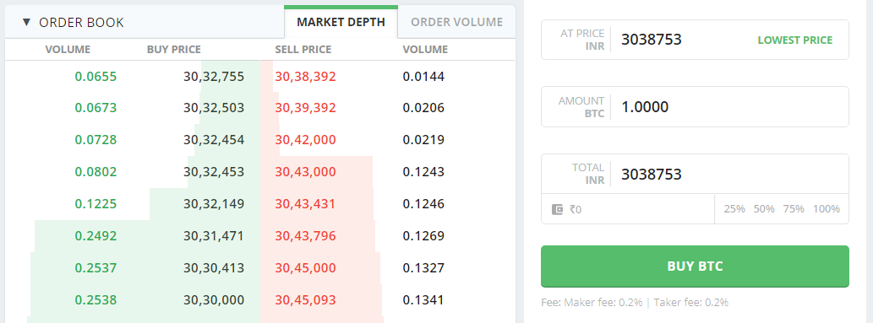Click sell volume 0.1269

(x=423, y=236)
